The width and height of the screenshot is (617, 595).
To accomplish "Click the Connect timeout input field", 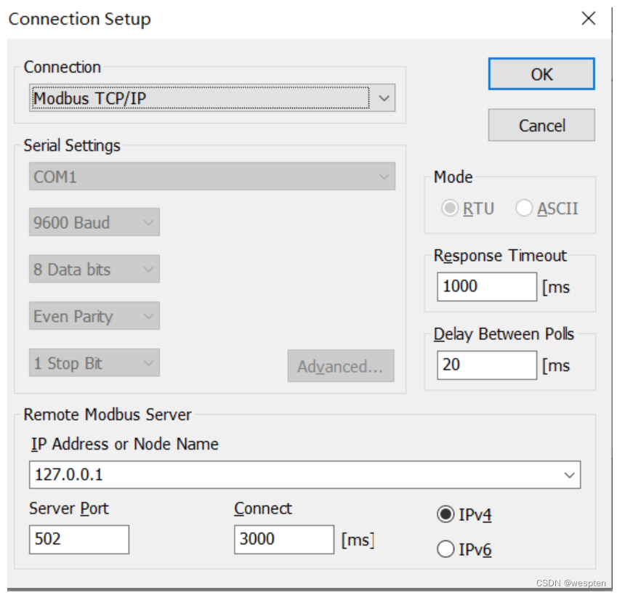I will click(x=283, y=539).
